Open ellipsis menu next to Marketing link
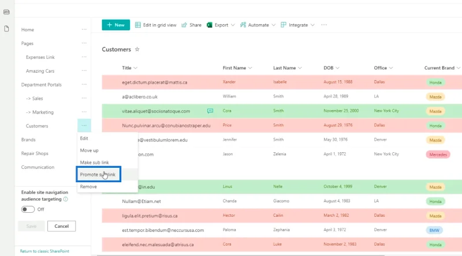This screenshot has width=462, height=256. coord(84,112)
